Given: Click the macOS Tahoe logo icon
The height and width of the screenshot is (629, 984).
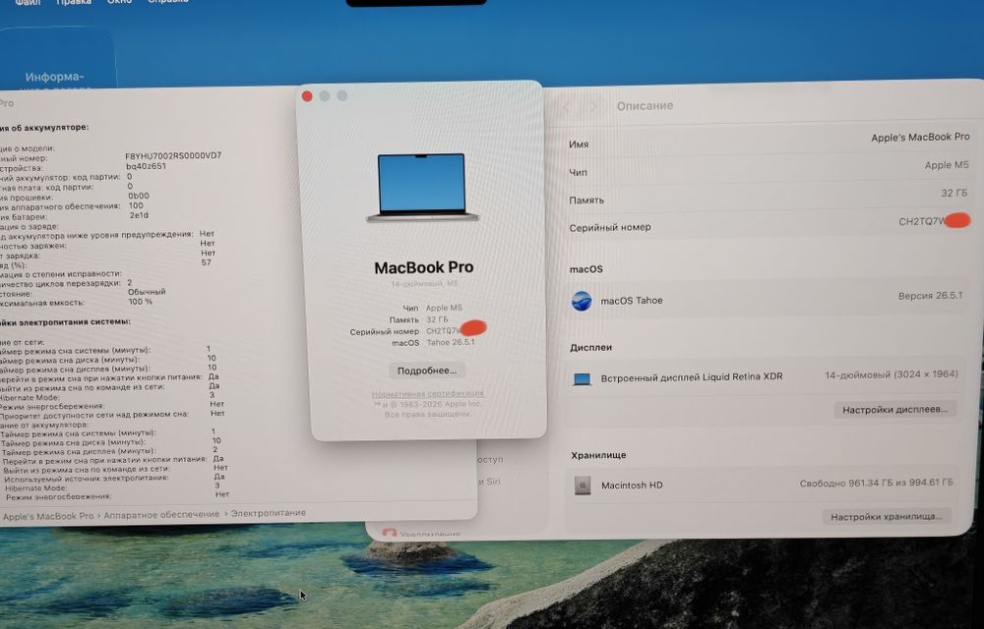Looking at the screenshot, I should [x=582, y=302].
